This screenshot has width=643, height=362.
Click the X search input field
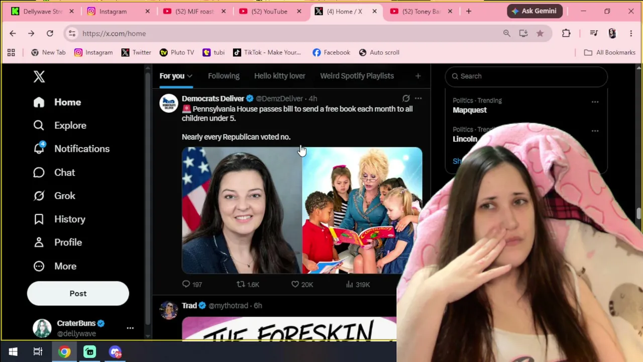tap(526, 76)
